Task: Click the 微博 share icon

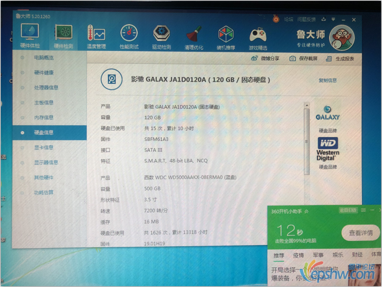Action: coord(254,58)
